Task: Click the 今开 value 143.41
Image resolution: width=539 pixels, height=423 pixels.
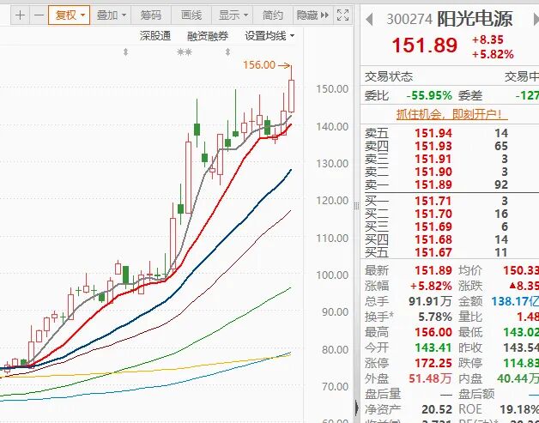Action: [433, 347]
